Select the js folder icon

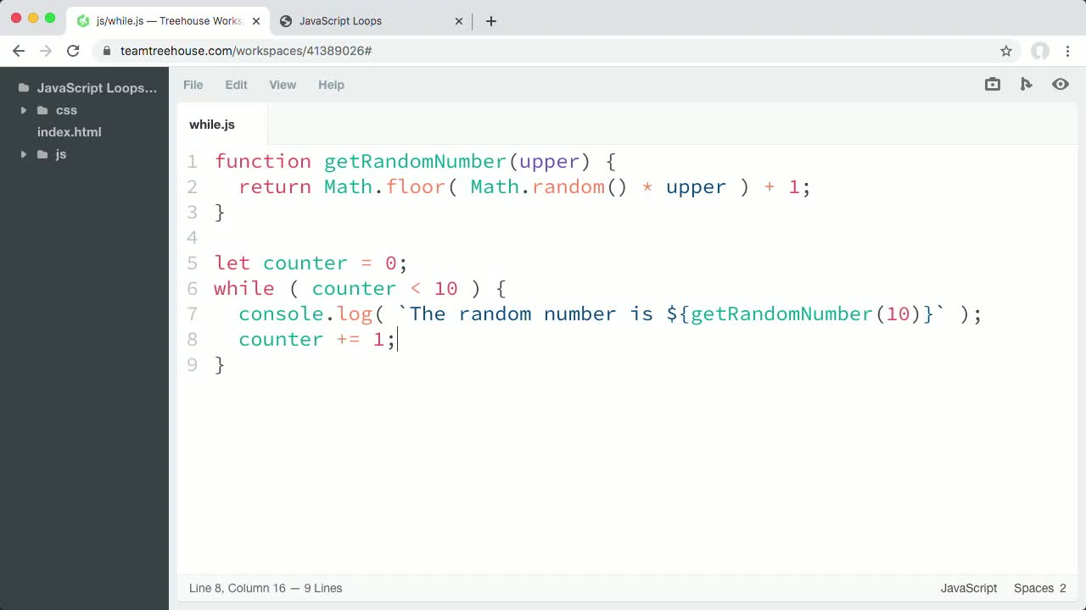point(43,154)
